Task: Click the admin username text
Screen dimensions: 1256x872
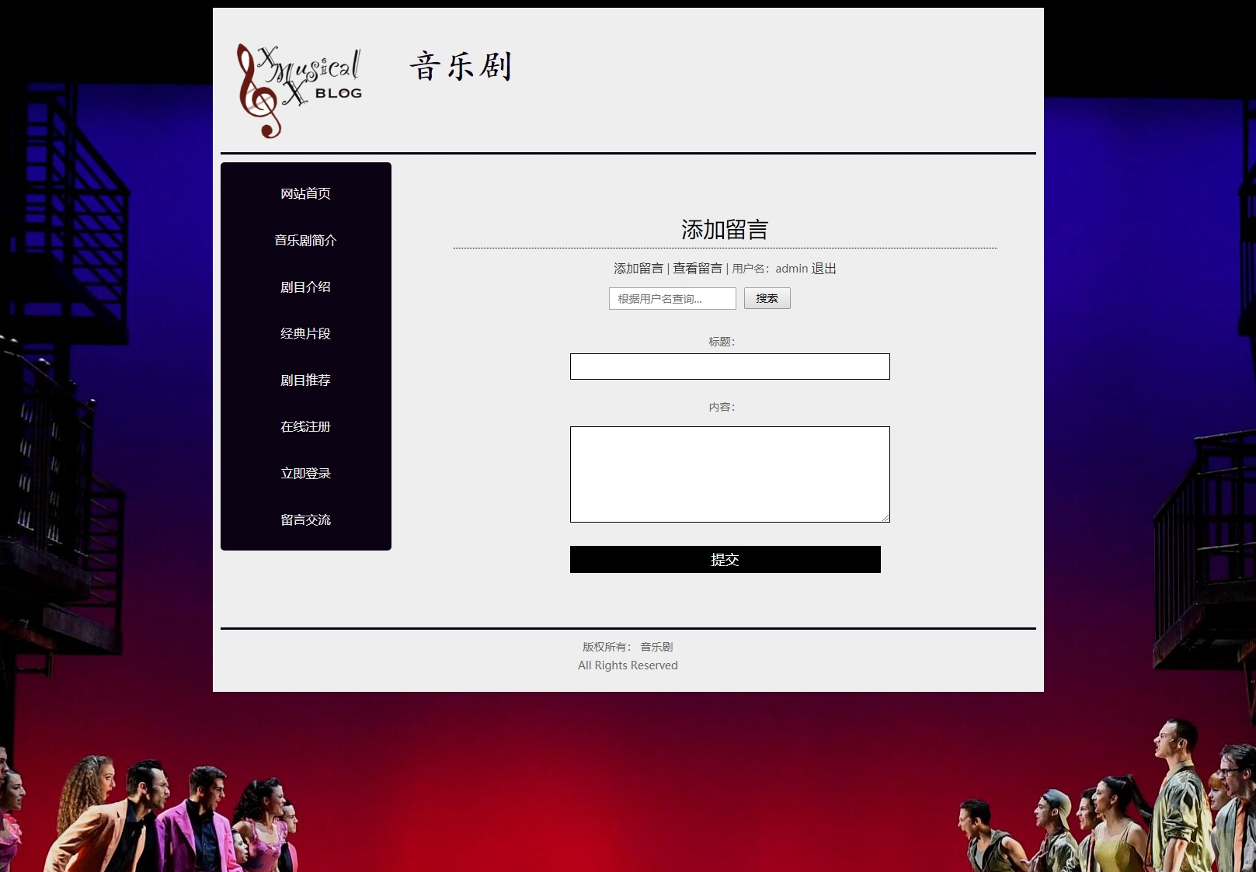Action: click(x=792, y=269)
